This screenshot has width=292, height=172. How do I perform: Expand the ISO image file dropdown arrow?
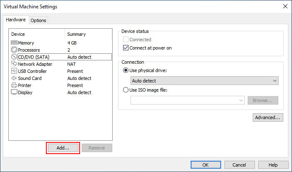(241, 100)
